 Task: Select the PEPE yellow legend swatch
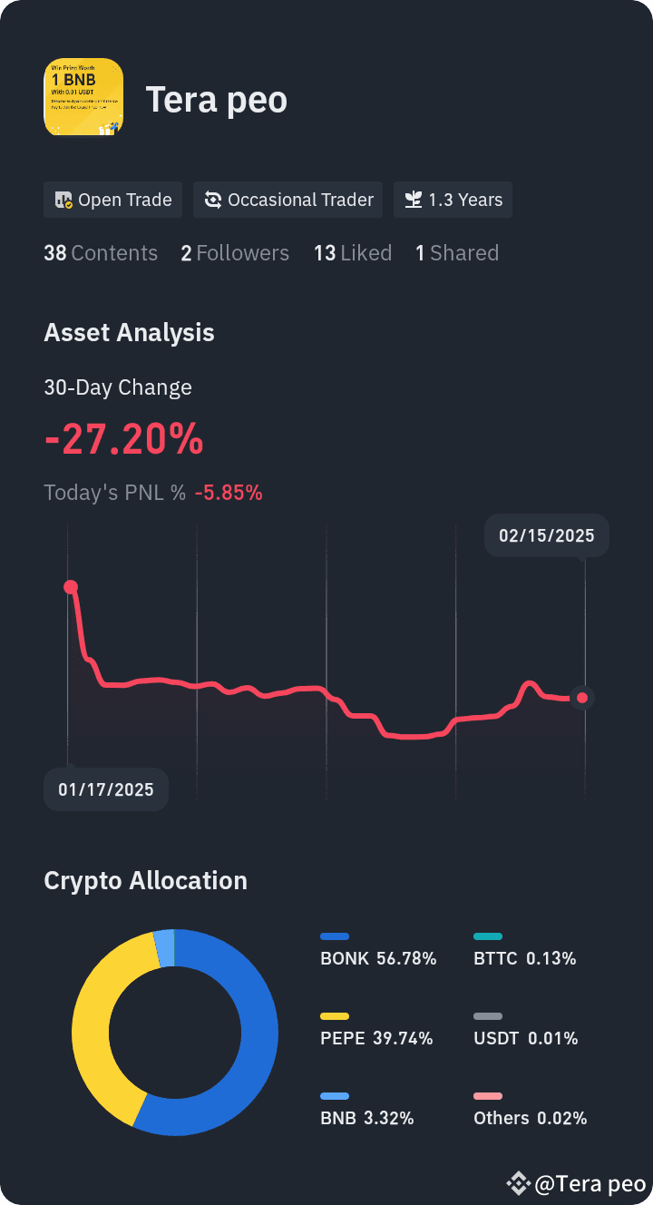(335, 1016)
